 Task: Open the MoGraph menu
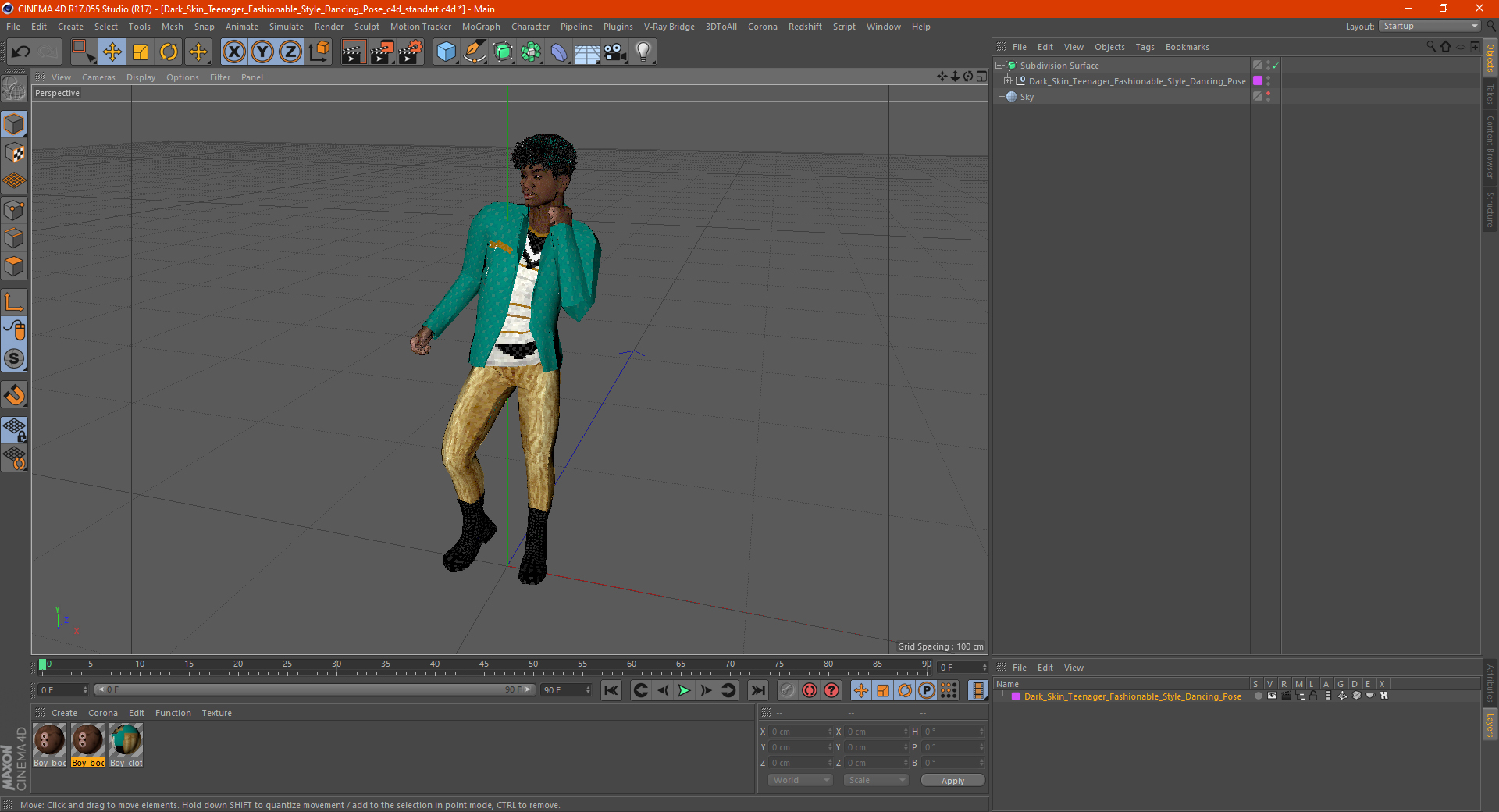tap(481, 27)
